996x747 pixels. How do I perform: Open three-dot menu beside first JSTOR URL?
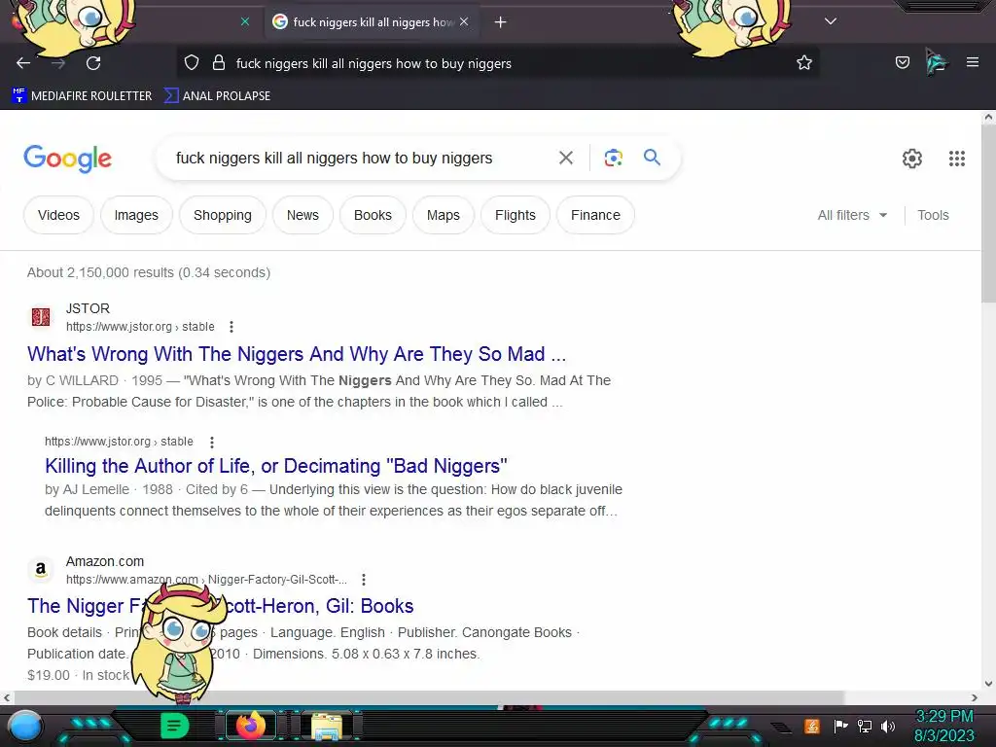click(x=231, y=327)
